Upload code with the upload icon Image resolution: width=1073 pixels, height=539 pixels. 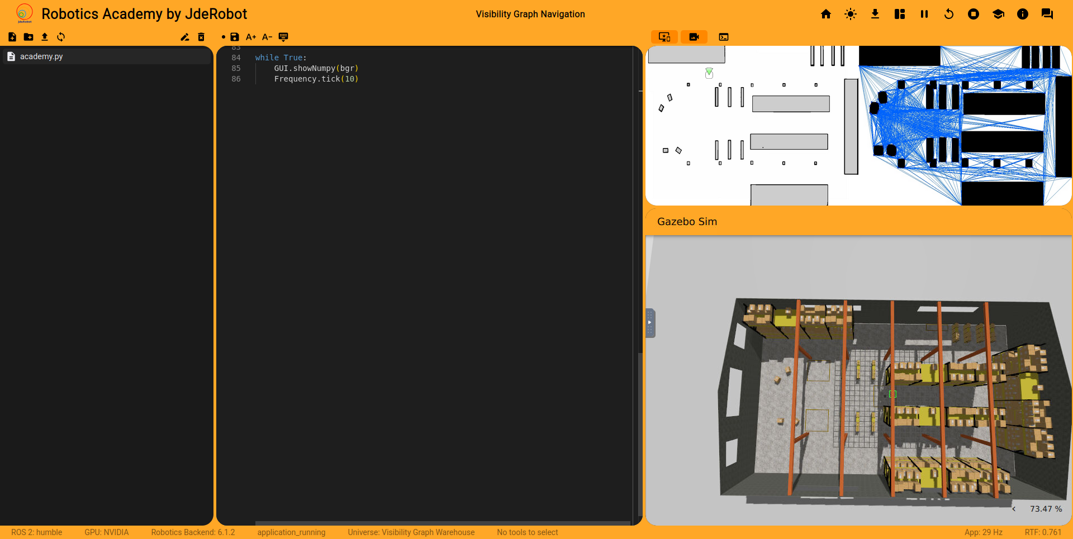pos(45,37)
